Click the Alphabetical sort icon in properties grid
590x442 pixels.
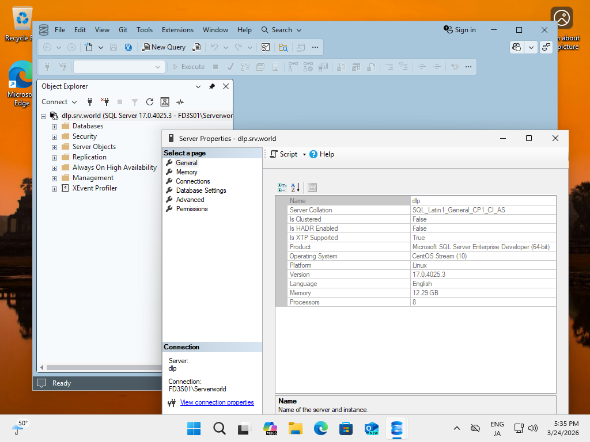coord(296,187)
